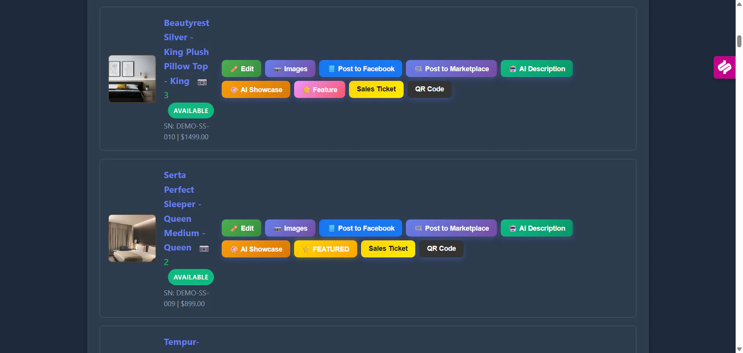Print Sales Ticket for Beautyrest Silver
This screenshot has width=743, height=353.
pos(376,89)
